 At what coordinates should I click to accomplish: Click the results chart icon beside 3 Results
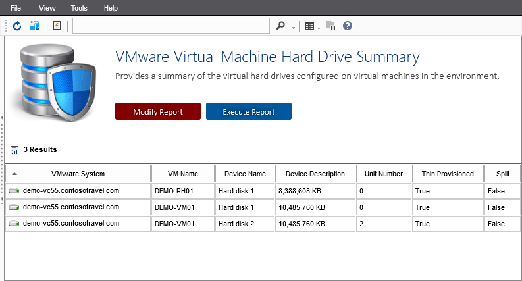(14, 151)
